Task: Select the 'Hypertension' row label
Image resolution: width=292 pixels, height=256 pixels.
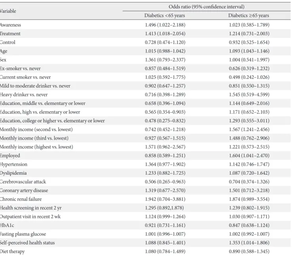Action: coord(13,164)
